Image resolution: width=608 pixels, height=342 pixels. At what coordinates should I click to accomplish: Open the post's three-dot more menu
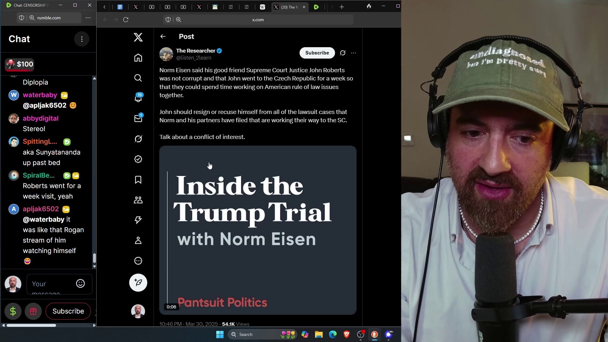pos(353,53)
